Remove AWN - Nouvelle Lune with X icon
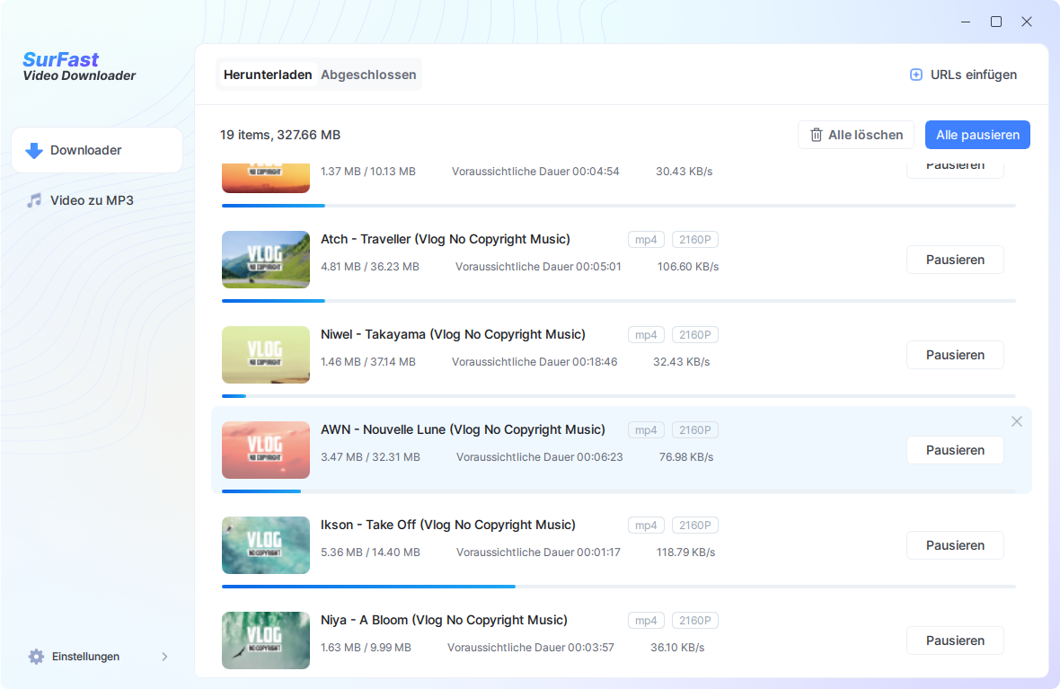1060x689 pixels. tap(1016, 421)
